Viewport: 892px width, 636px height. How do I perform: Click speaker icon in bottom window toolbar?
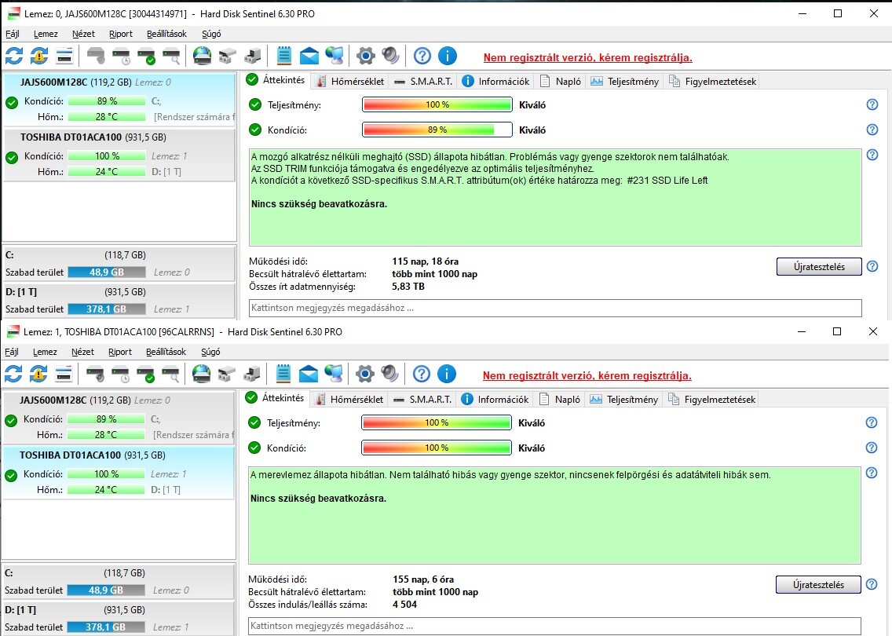tap(390, 374)
